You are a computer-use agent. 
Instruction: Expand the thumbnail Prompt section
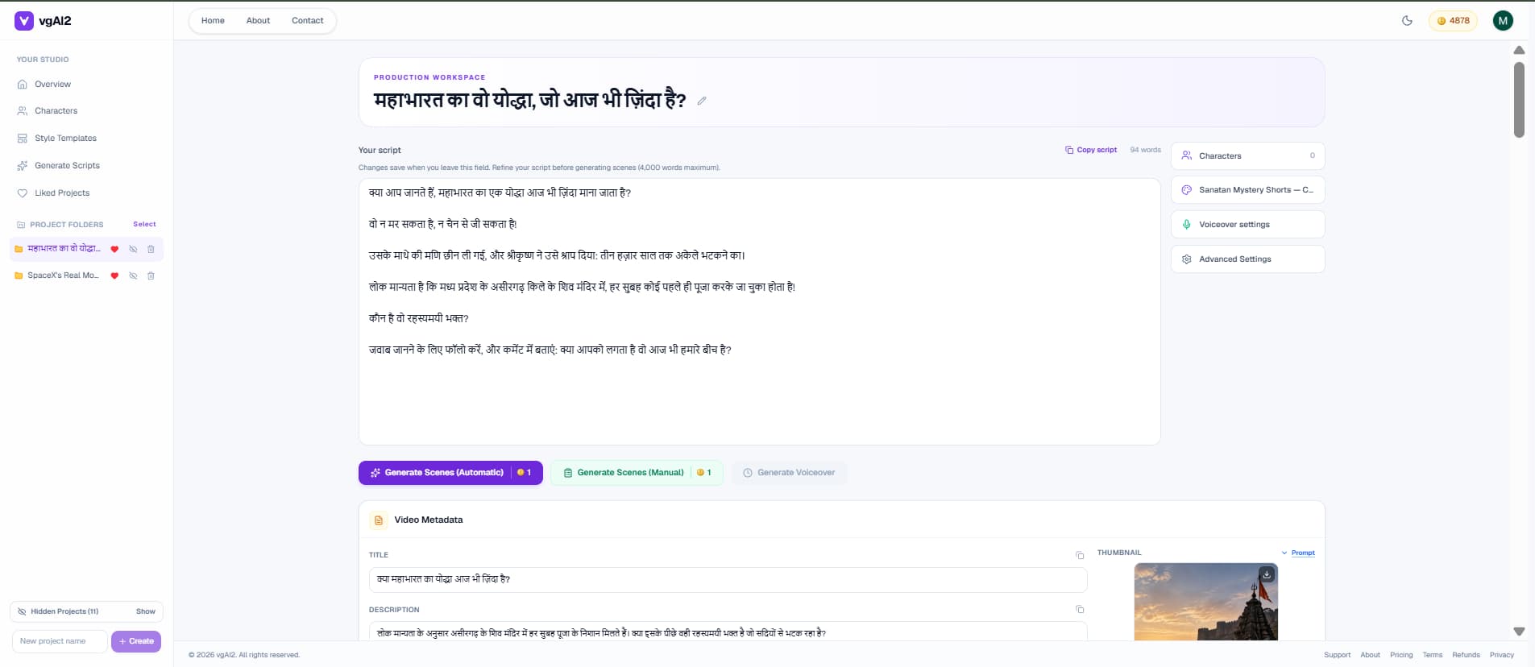[1298, 553]
